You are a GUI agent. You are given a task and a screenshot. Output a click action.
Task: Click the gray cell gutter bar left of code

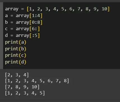pyautogui.click(x=1, y=35)
